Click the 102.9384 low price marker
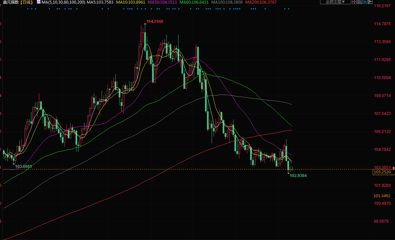Screen dimensions: 395x240 [x=298, y=176]
